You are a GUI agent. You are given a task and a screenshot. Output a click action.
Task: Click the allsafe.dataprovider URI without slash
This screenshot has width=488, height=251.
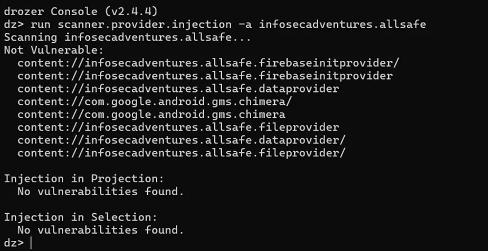click(178, 89)
